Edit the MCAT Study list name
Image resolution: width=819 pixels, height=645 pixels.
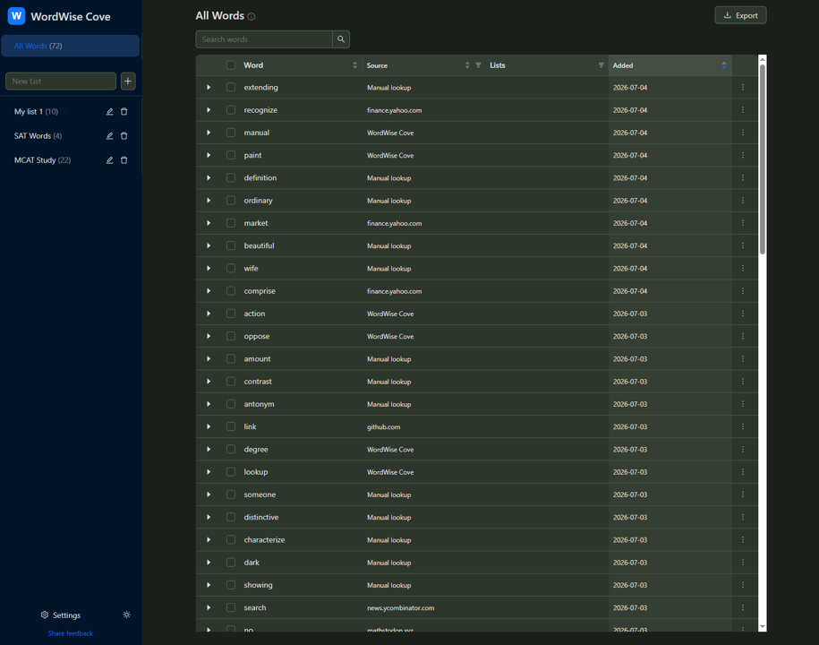[110, 160]
